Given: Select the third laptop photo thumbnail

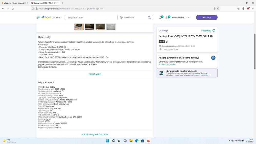Looking at the screenshot, I should 100,27.
